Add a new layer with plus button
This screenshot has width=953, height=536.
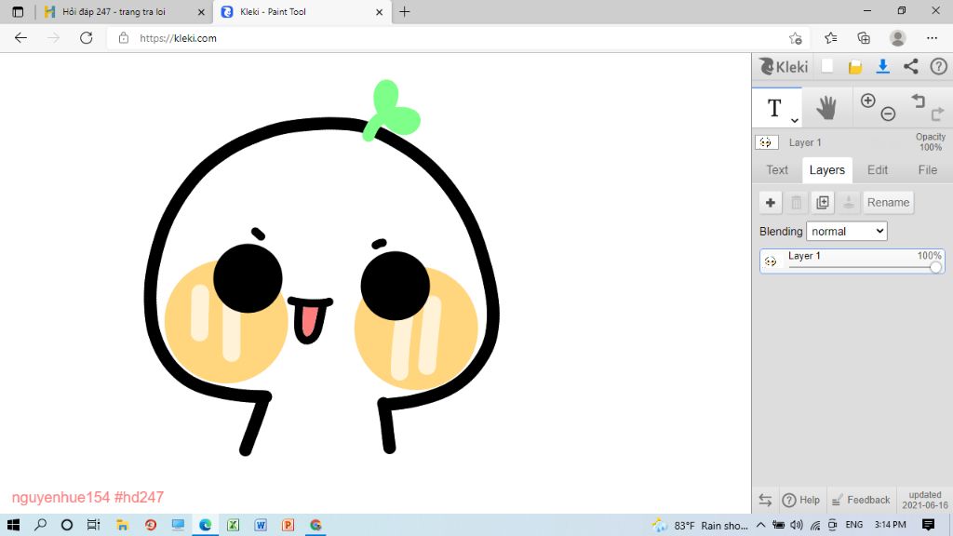click(770, 202)
